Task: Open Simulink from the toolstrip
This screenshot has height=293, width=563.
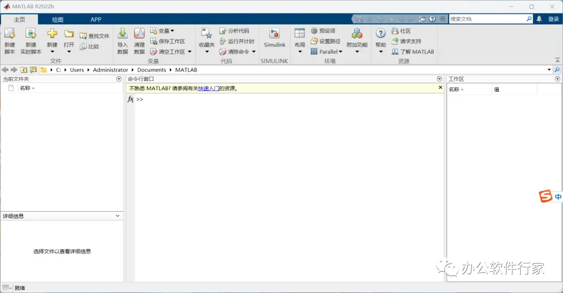Action: click(274, 34)
